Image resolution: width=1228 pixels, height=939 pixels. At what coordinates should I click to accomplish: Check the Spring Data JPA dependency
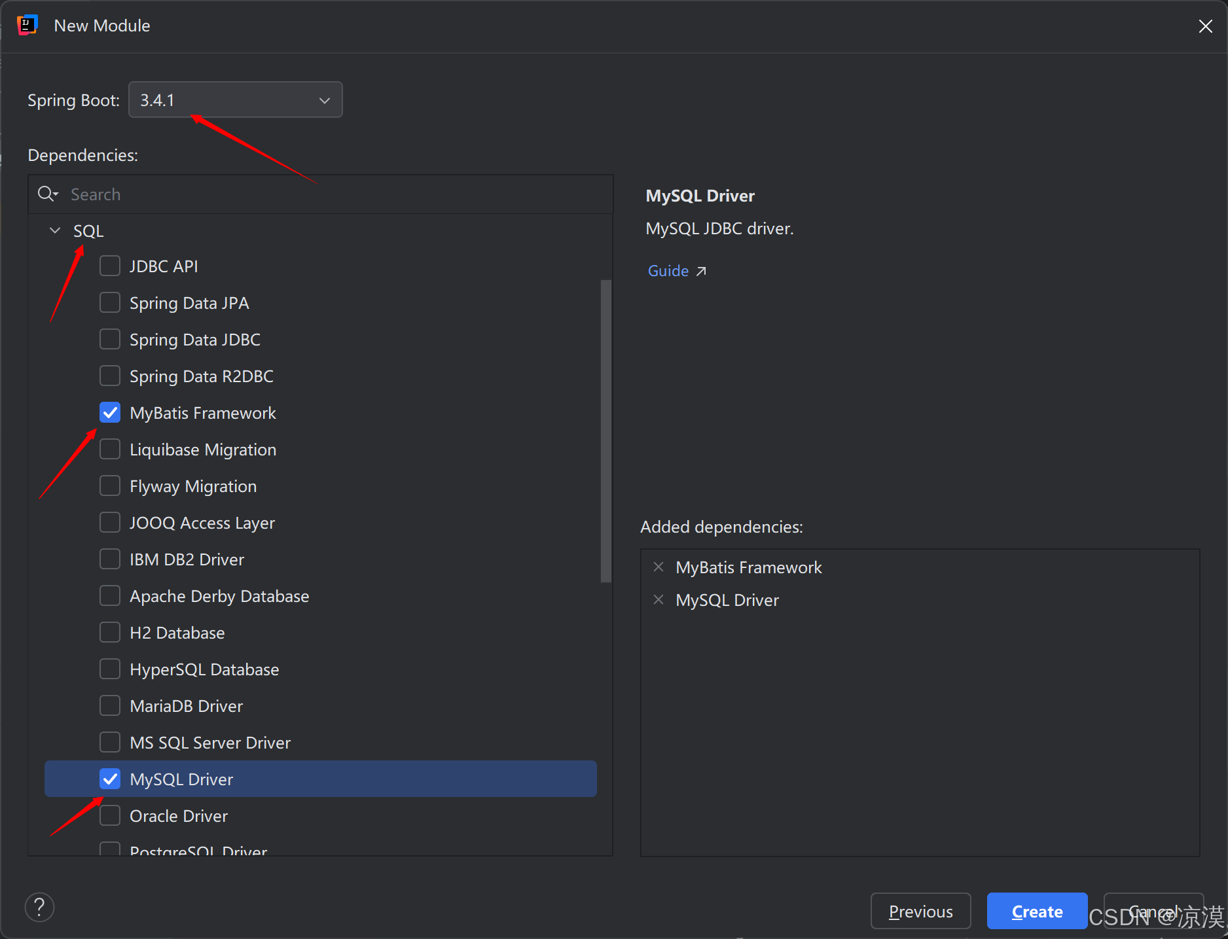[x=110, y=302]
